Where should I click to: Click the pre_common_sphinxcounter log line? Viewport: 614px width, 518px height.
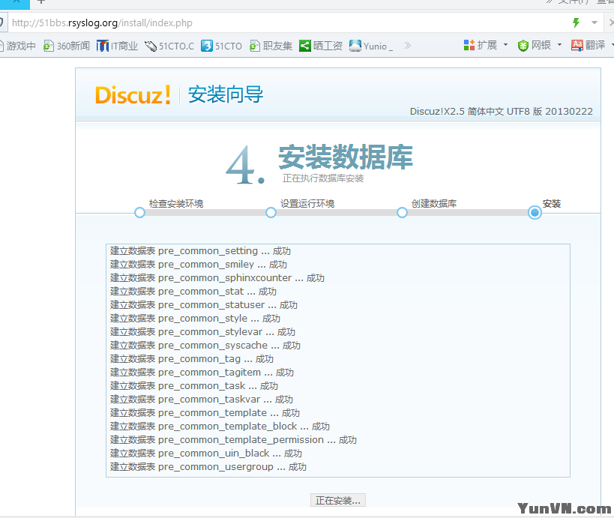pyautogui.click(x=217, y=278)
